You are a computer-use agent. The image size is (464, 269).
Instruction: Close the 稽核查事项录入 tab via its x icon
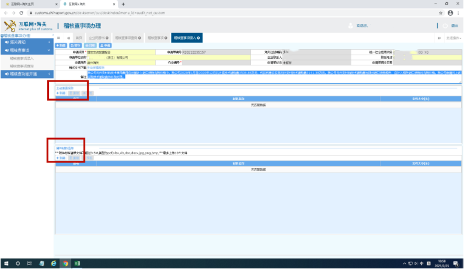(198, 38)
